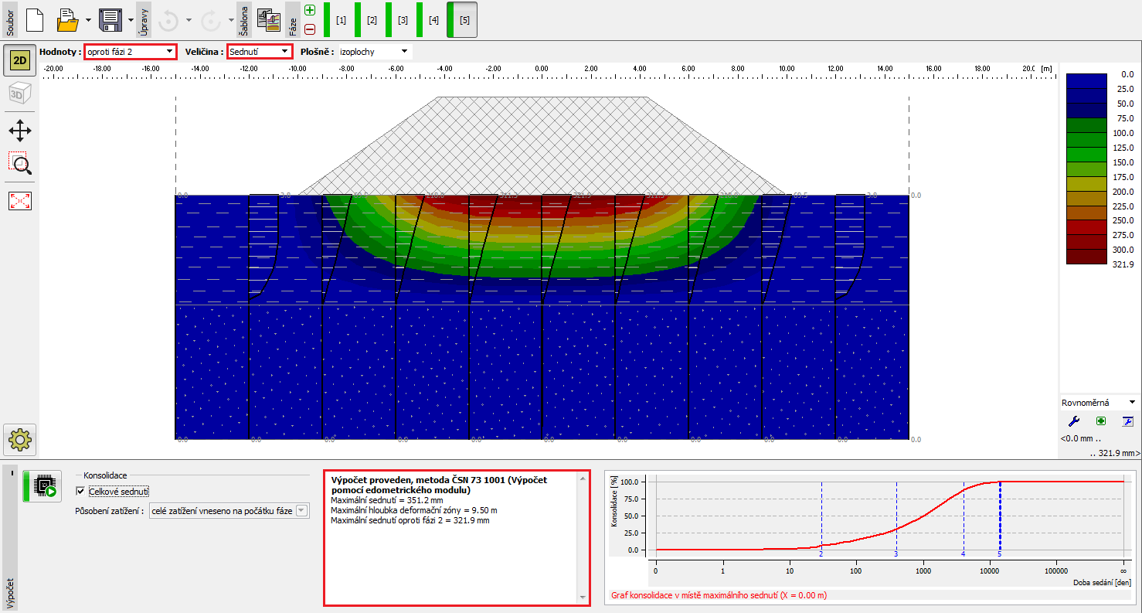
Task: Click the '<0.0 mm ..' scale minimum text
Action: (1080, 438)
